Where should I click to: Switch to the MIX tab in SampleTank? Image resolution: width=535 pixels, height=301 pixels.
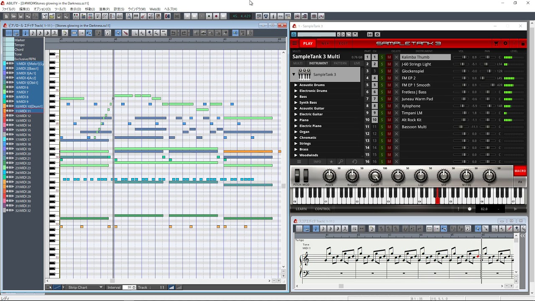click(x=325, y=43)
